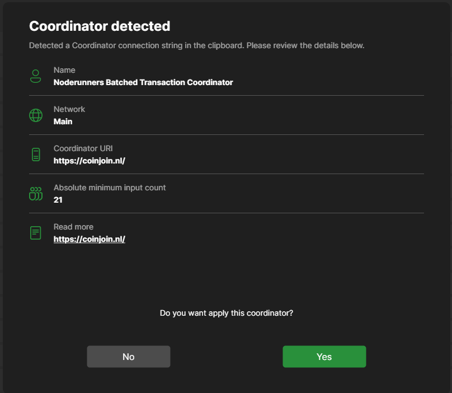This screenshot has width=452, height=393.
Task: Click the device icon beside Coordinator URI
Action: tap(36, 155)
